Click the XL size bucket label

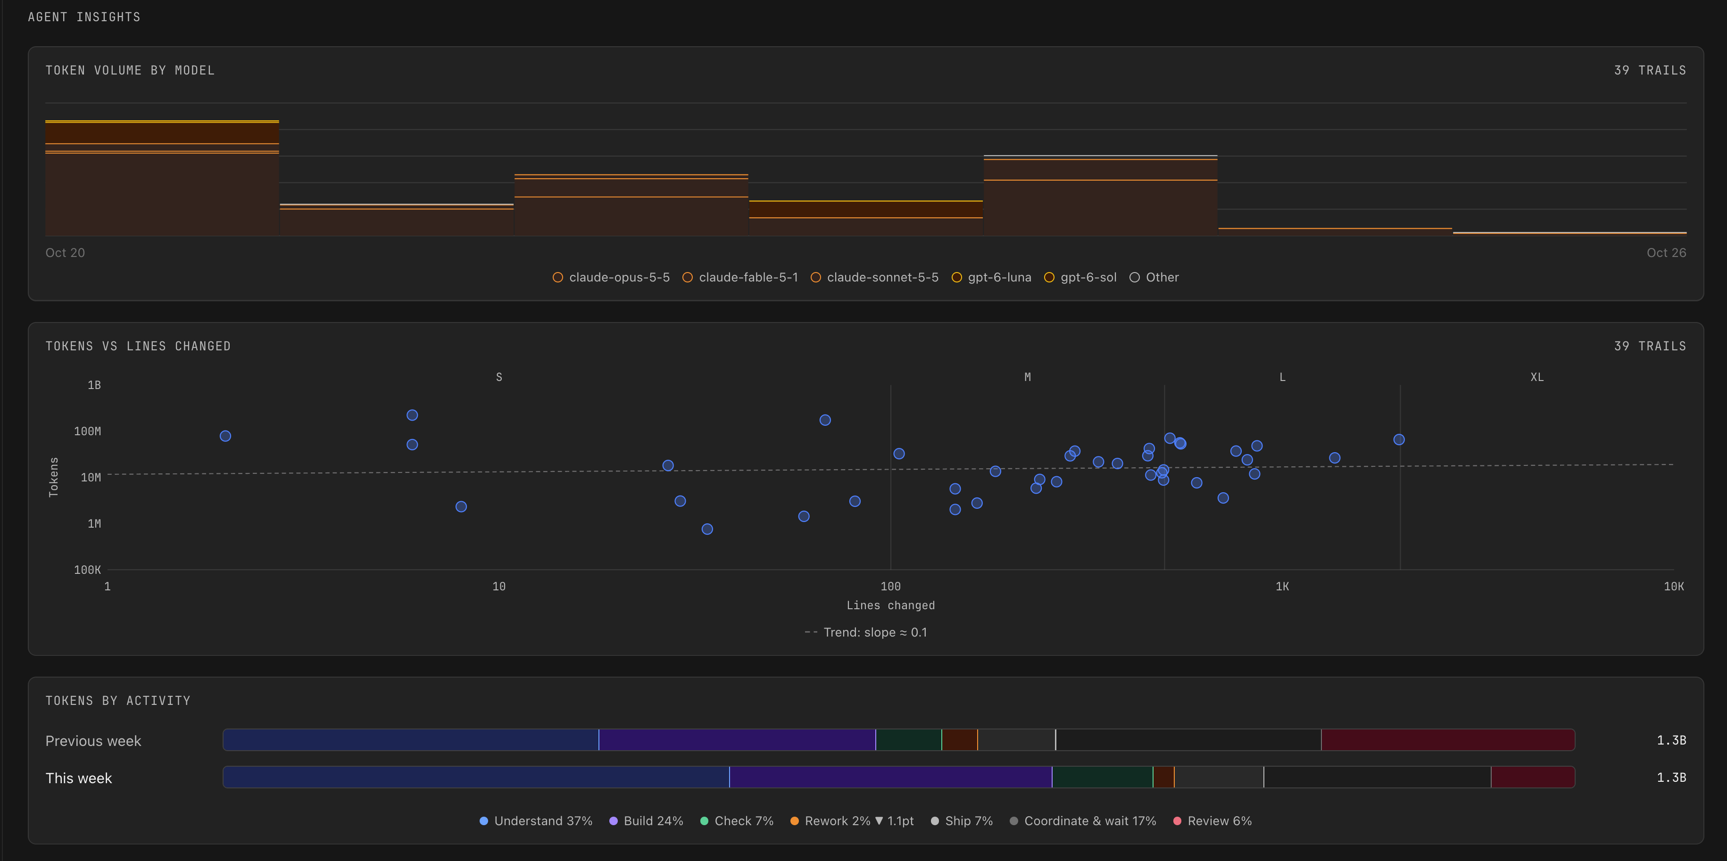coord(1536,377)
